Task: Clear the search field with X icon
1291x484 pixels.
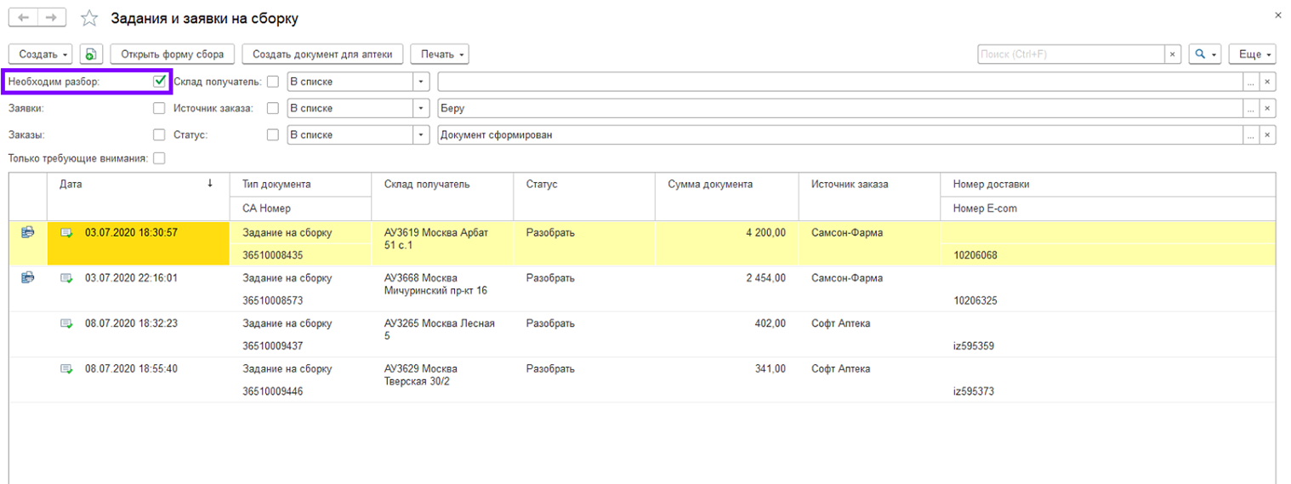Action: coord(1173,54)
